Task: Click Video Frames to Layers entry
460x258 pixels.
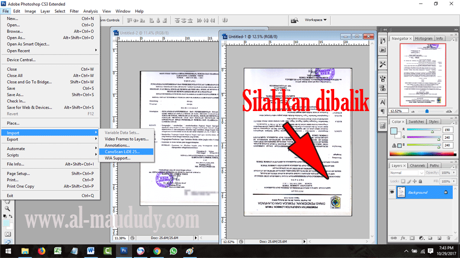Action: coord(126,139)
